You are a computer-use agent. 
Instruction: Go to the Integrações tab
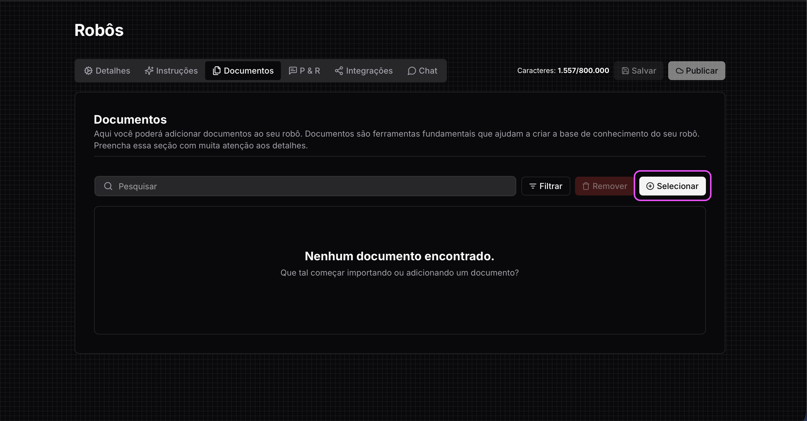363,71
